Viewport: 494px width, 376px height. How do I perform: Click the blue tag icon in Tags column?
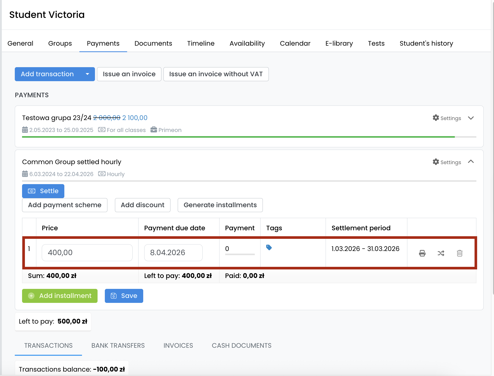point(269,248)
